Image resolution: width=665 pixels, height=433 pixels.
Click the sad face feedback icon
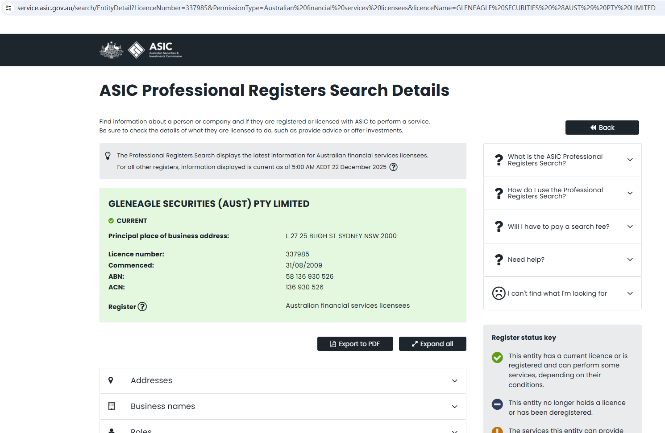499,293
